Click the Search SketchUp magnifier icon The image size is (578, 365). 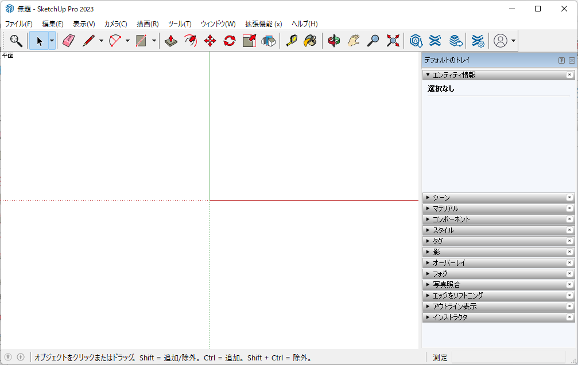click(x=16, y=41)
